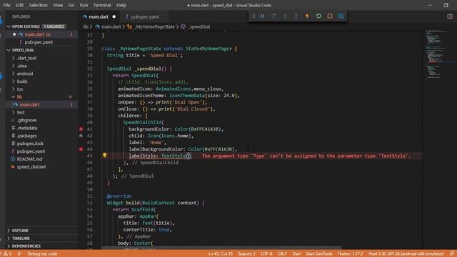Screen dimensions: 457x257
Task: Open the Selection menu
Action: click(38, 5)
